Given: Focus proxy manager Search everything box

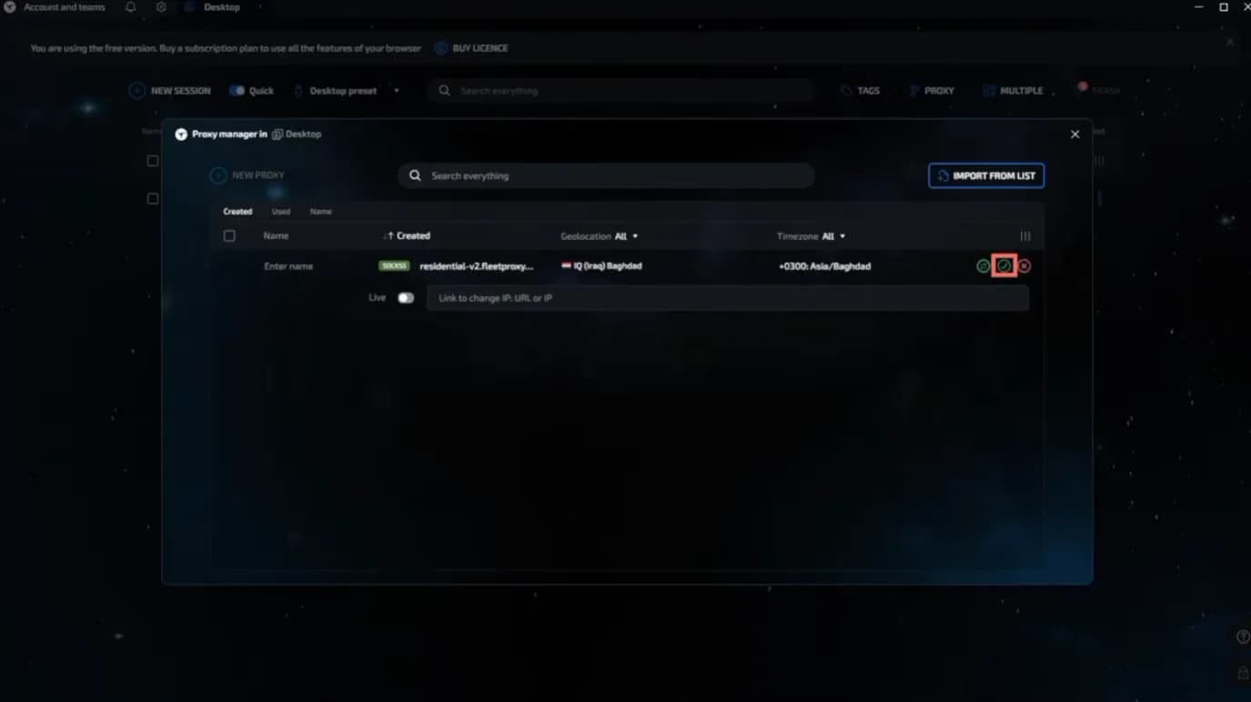Looking at the screenshot, I should pyautogui.click(x=606, y=176).
